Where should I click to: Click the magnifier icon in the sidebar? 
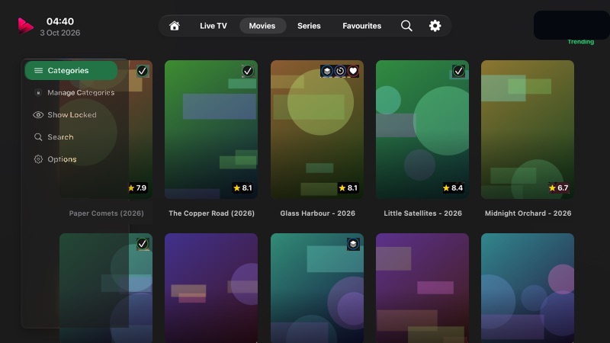click(x=38, y=137)
